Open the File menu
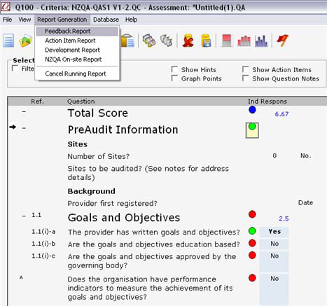This screenshot has height=306, width=327. point(8,20)
